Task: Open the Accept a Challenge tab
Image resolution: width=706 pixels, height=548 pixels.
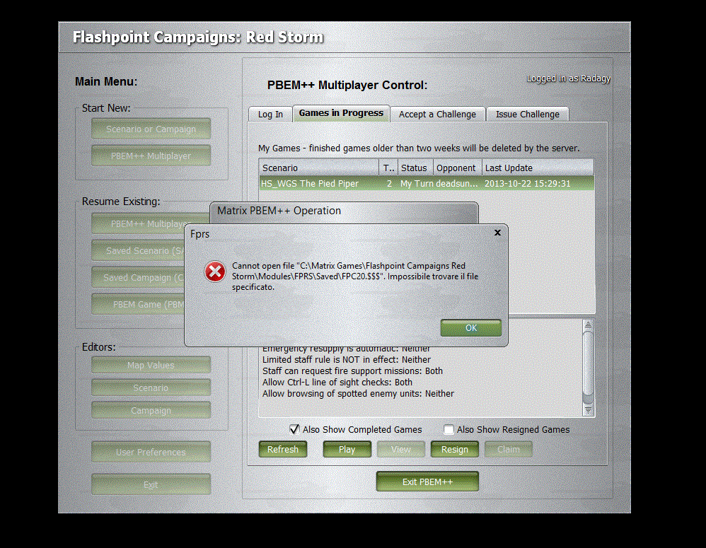Action: pyautogui.click(x=437, y=115)
